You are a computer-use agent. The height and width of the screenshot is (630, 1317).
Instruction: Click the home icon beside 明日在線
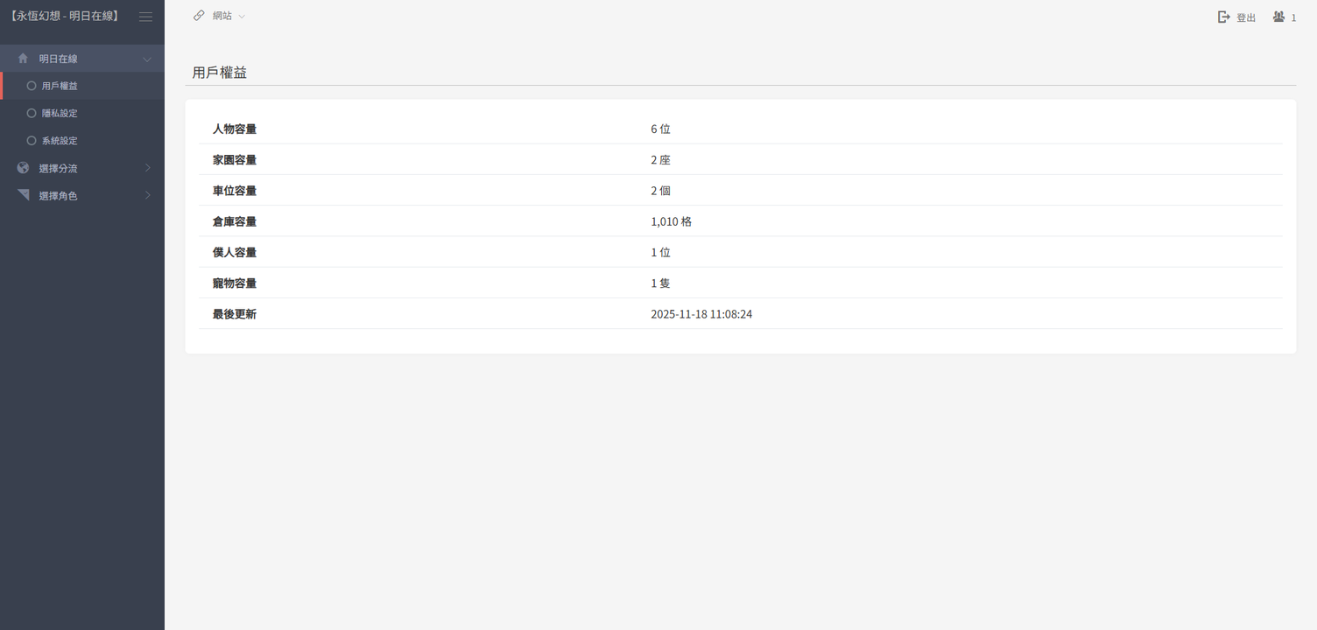[x=23, y=59]
